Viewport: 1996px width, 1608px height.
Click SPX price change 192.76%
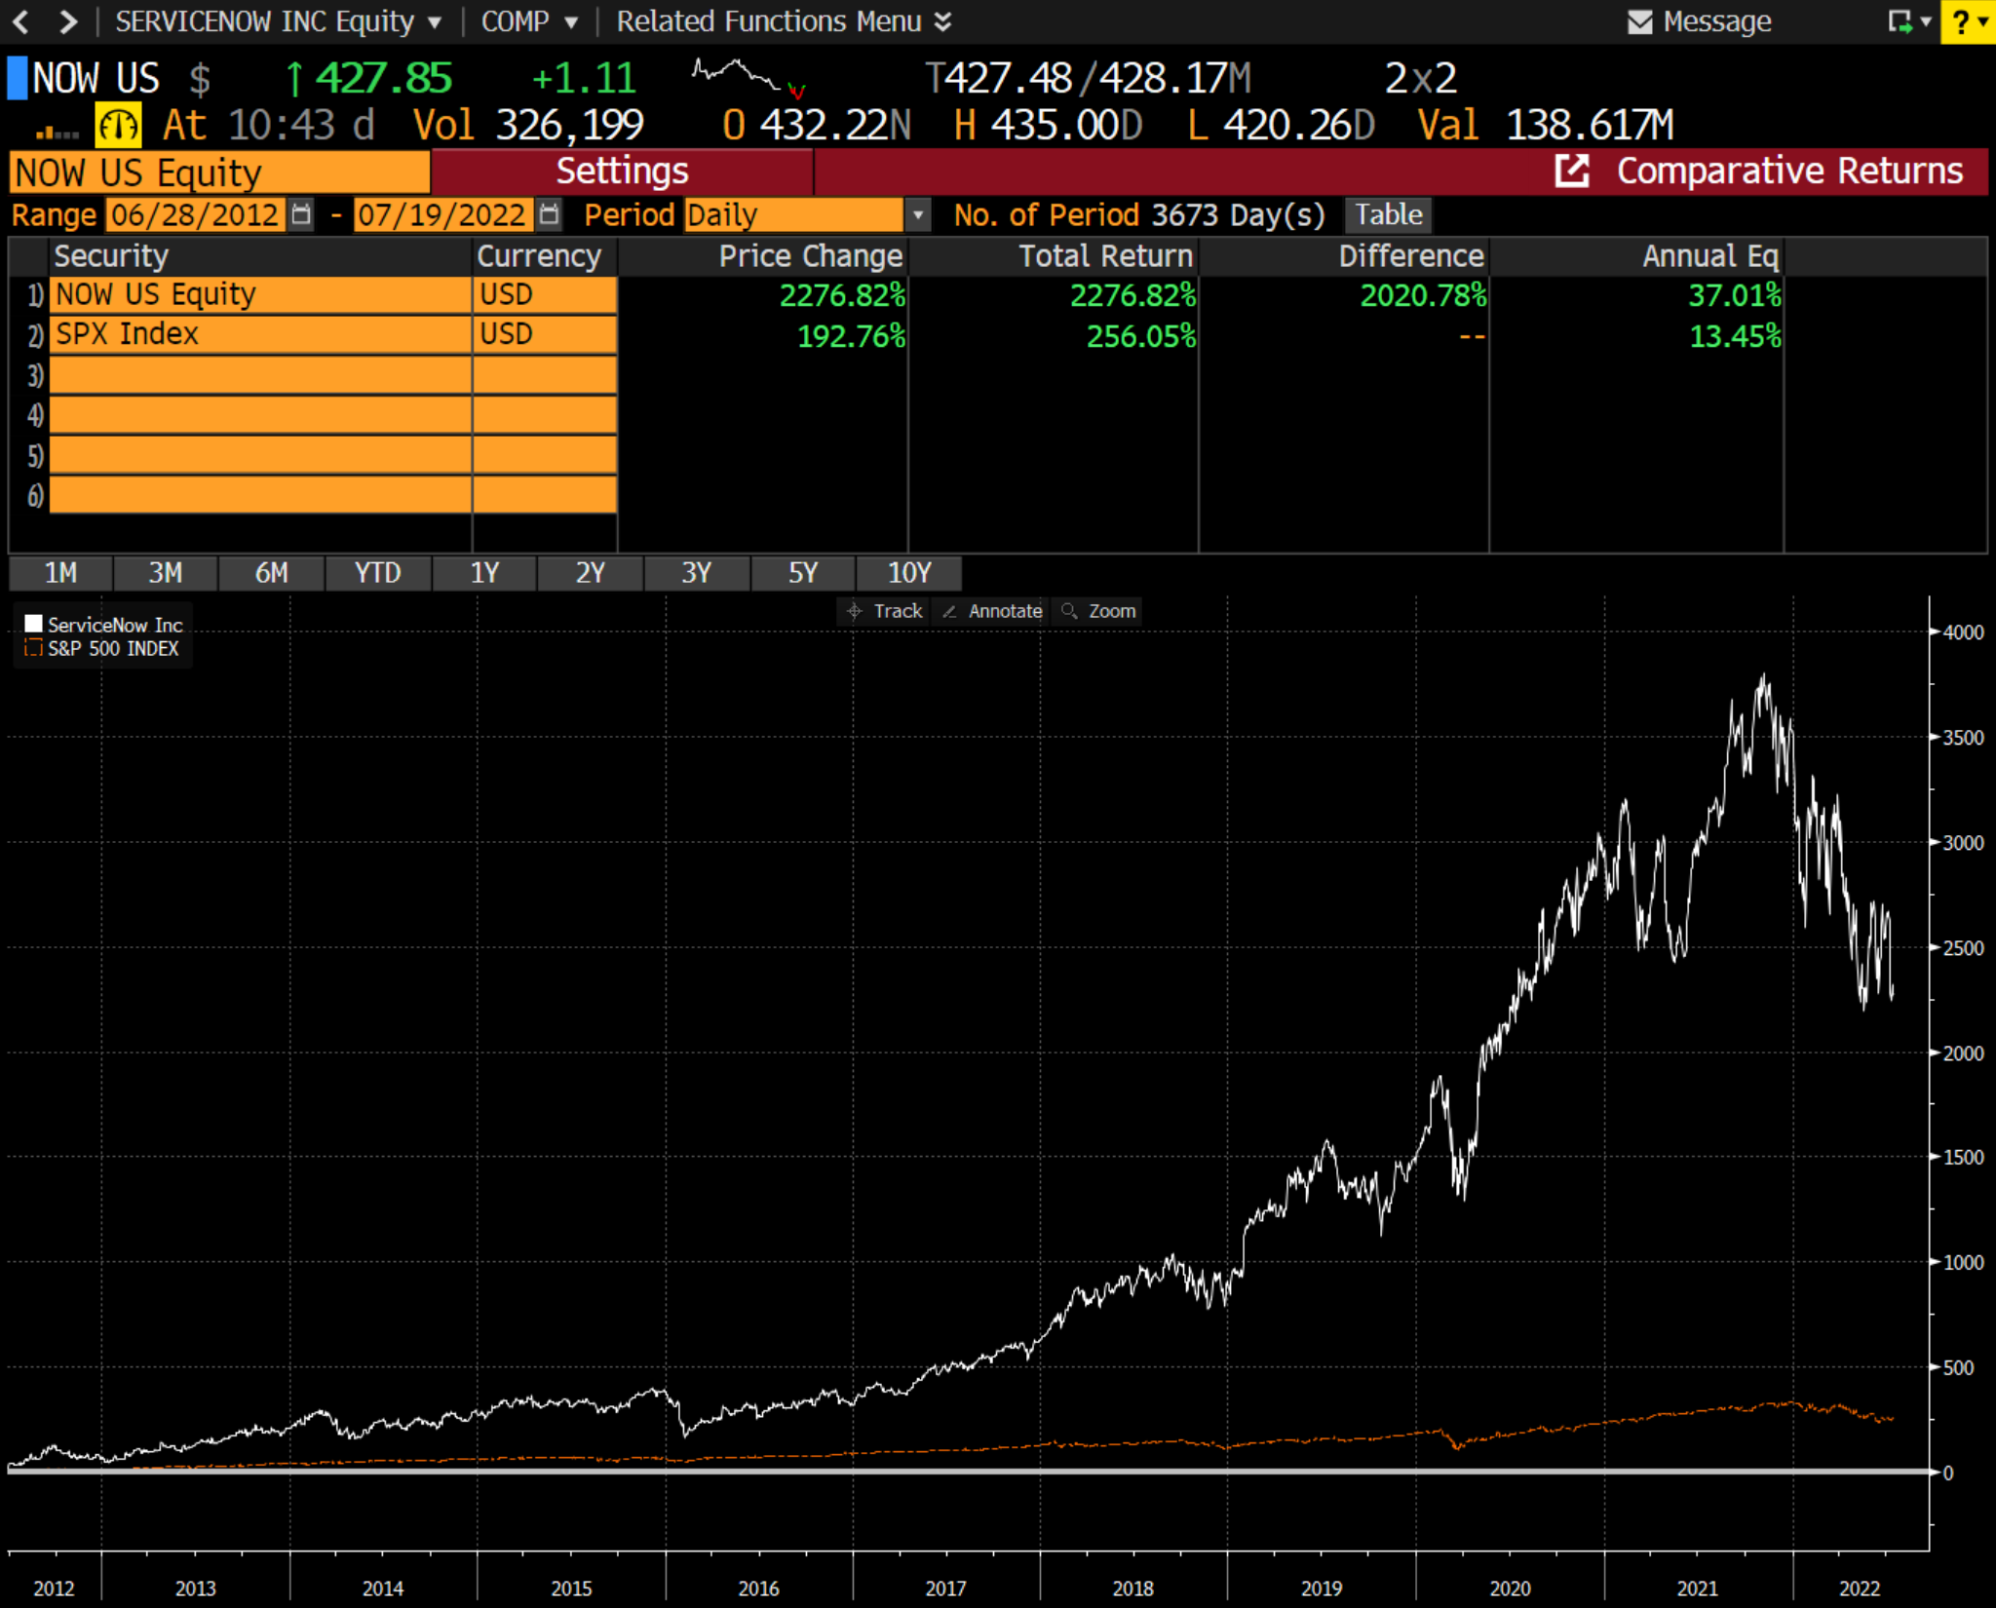[852, 336]
